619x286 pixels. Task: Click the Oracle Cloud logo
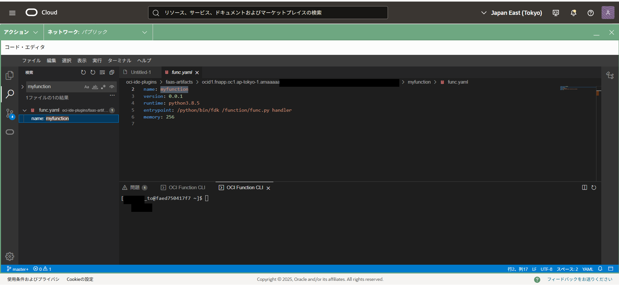[x=41, y=13]
